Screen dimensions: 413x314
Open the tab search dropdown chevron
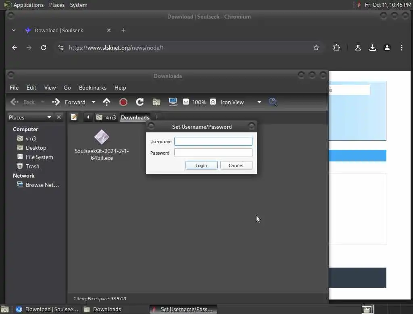[14, 30]
